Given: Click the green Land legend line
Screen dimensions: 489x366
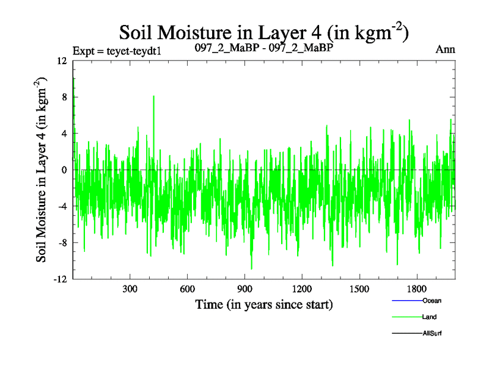Looking at the screenshot, I should (406, 317).
